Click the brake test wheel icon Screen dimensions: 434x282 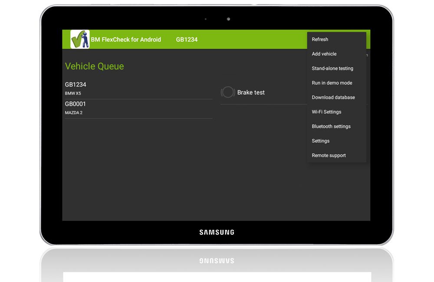(228, 92)
